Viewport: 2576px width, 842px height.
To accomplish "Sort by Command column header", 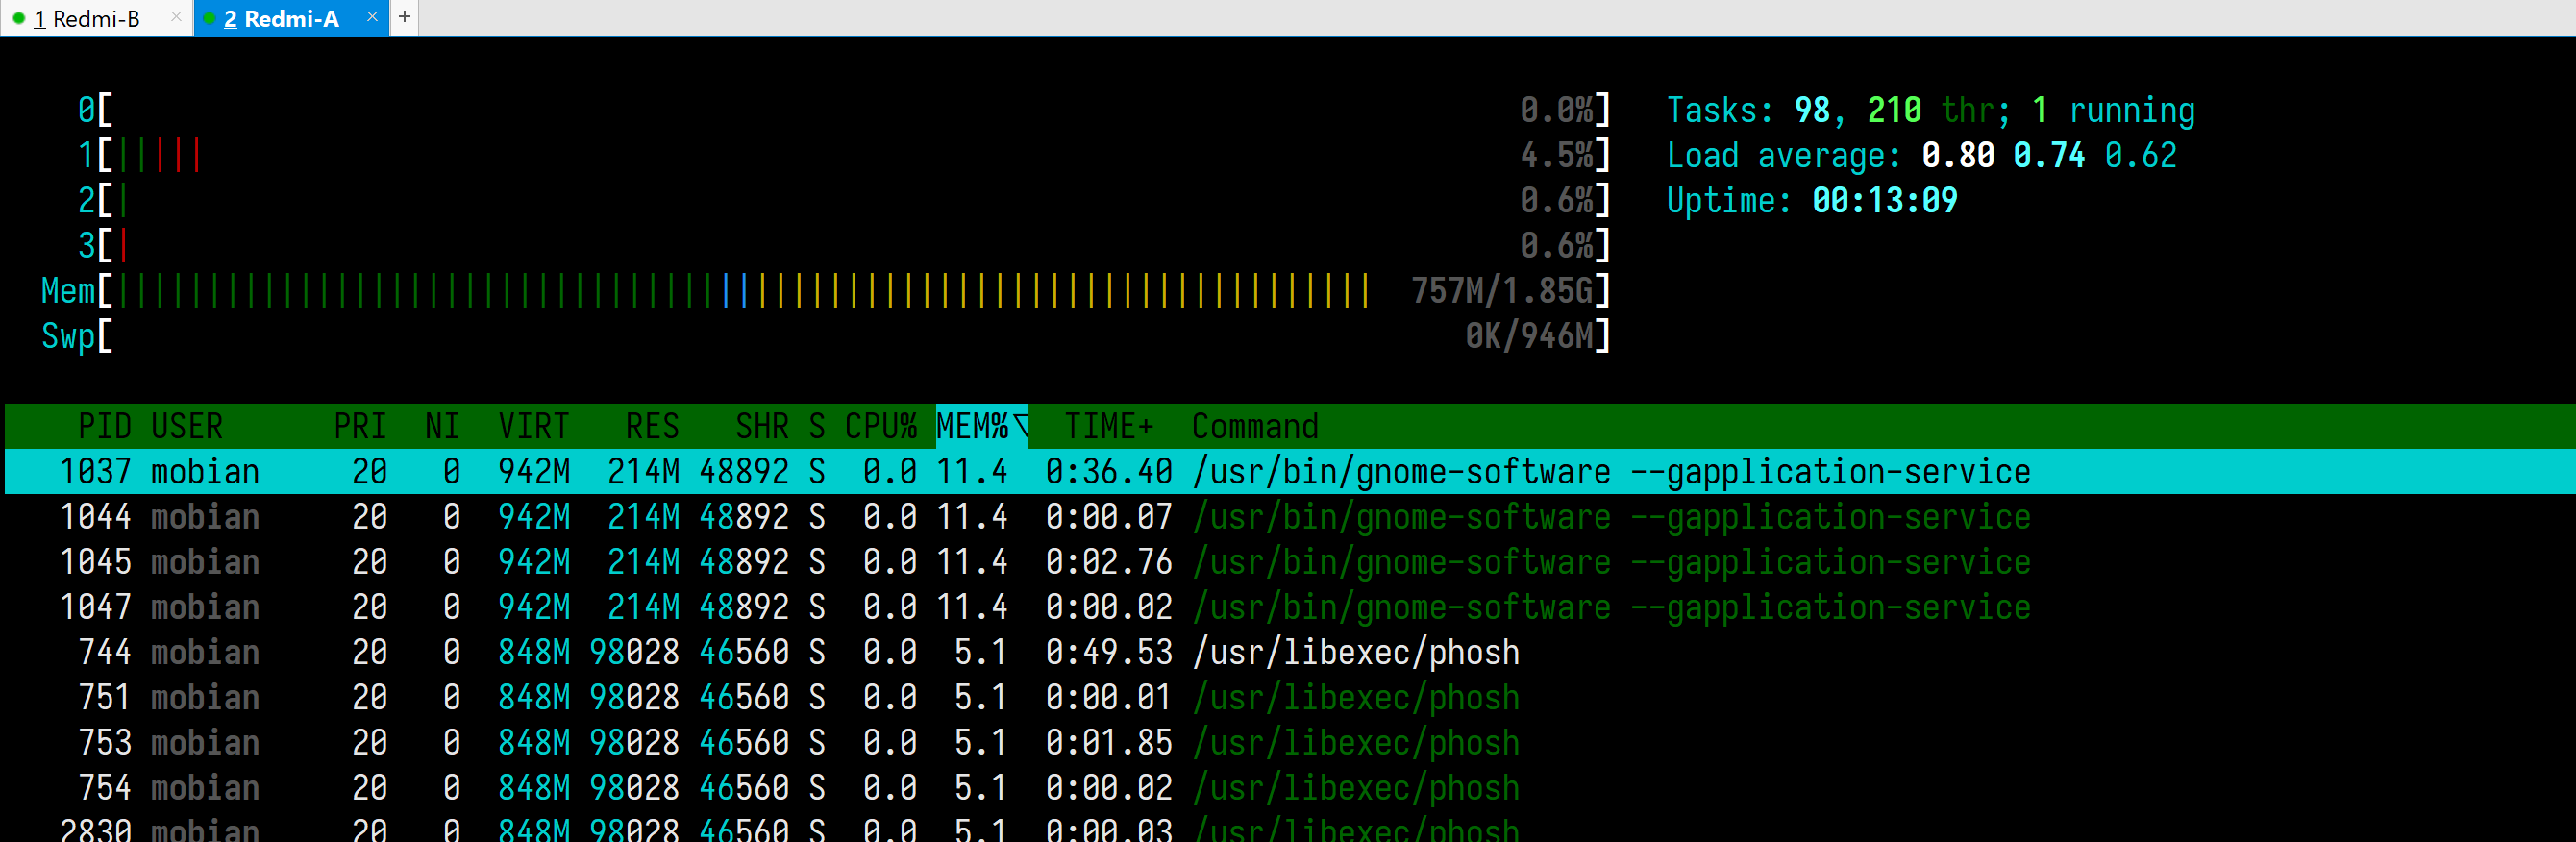I will (x=1255, y=427).
